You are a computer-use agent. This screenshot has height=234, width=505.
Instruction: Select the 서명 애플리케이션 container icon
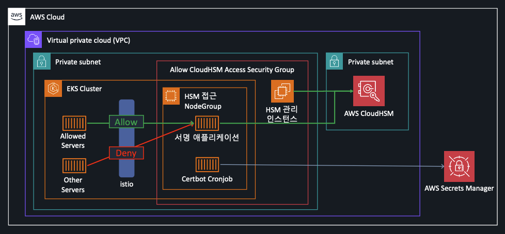pyautogui.click(x=207, y=123)
